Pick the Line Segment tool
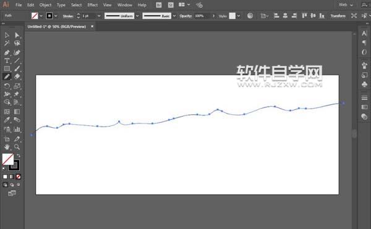Viewport: 371px width, 229px height. tap(17, 60)
